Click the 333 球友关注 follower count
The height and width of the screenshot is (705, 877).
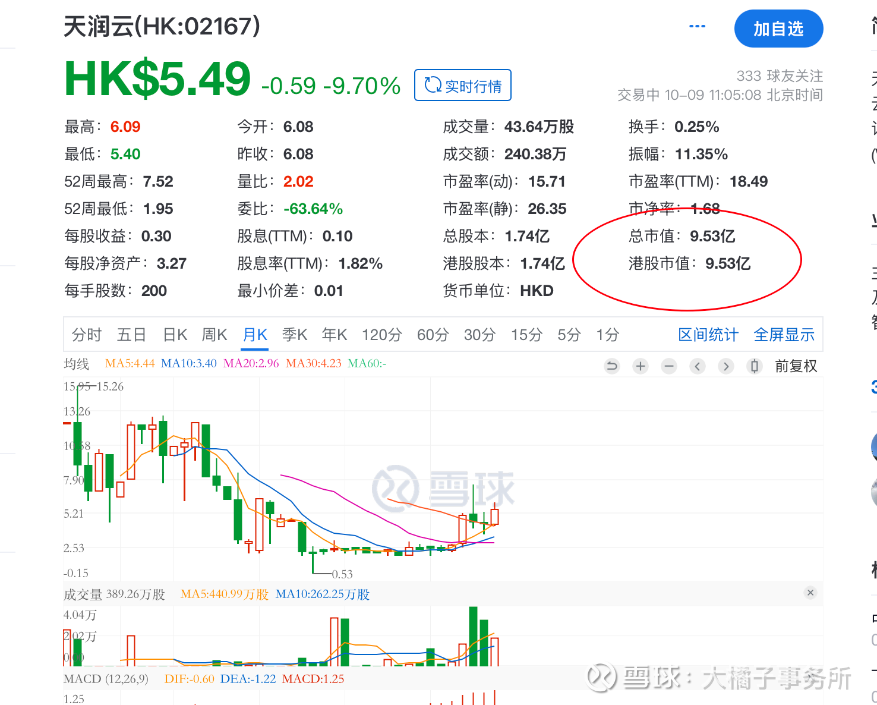[x=780, y=76]
